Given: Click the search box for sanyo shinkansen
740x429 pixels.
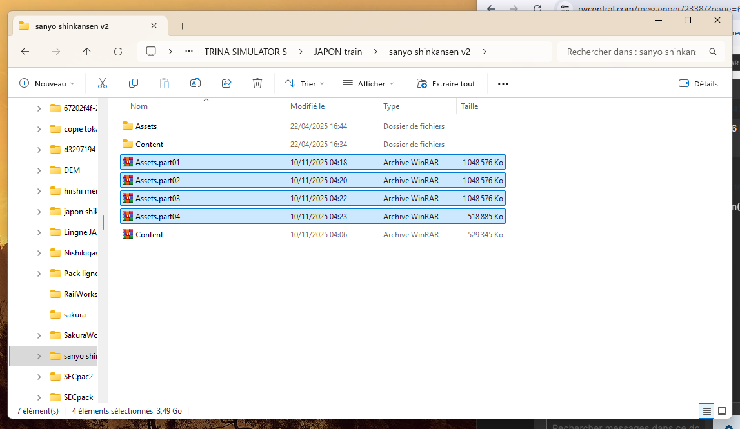Looking at the screenshot, I should pyautogui.click(x=631, y=52).
